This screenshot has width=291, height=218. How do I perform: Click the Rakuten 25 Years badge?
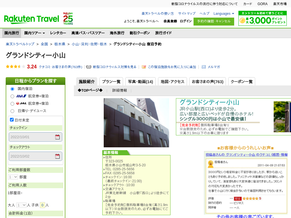(68, 18)
